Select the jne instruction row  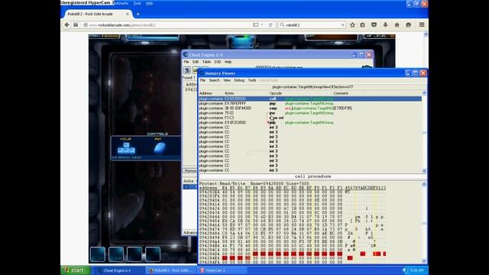(x=310, y=113)
